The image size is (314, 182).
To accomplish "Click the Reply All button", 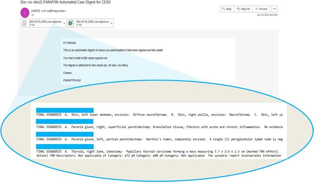I will coord(244,9).
